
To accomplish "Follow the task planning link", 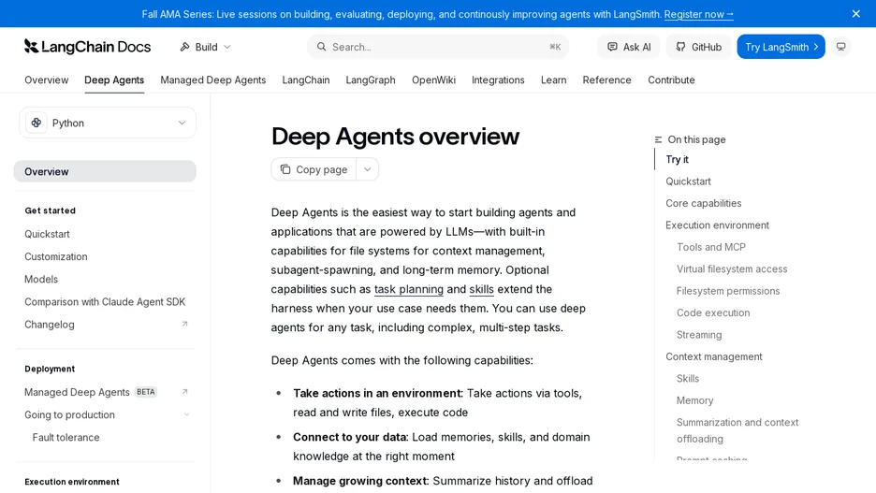I will tap(408, 289).
